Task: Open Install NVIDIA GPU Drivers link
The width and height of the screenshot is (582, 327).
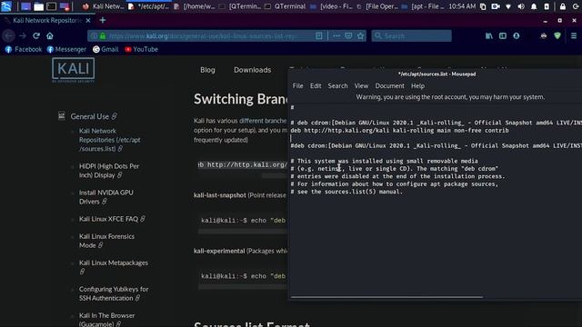Action: pos(105,197)
